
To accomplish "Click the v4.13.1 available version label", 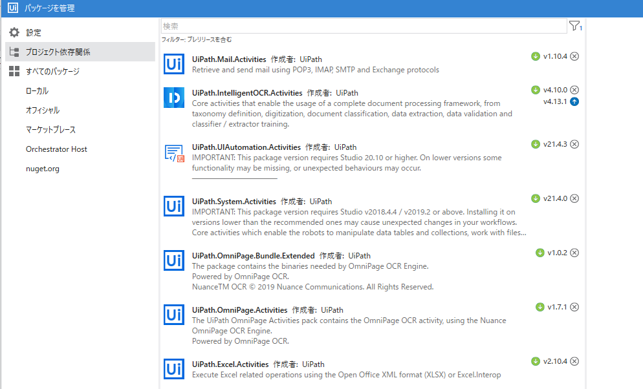I will (555, 101).
